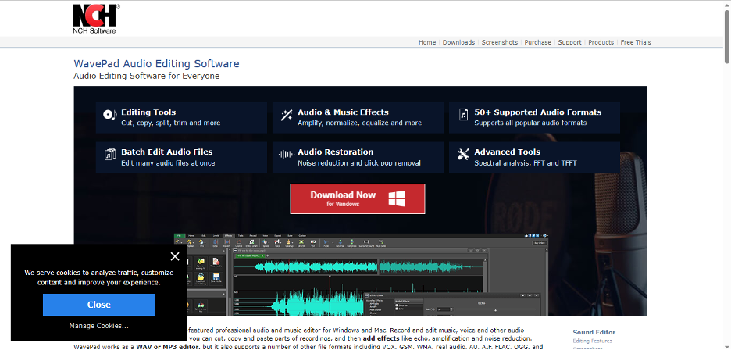Select the Editing Tools feature title
The image size is (731, 350).
[148, 112]
